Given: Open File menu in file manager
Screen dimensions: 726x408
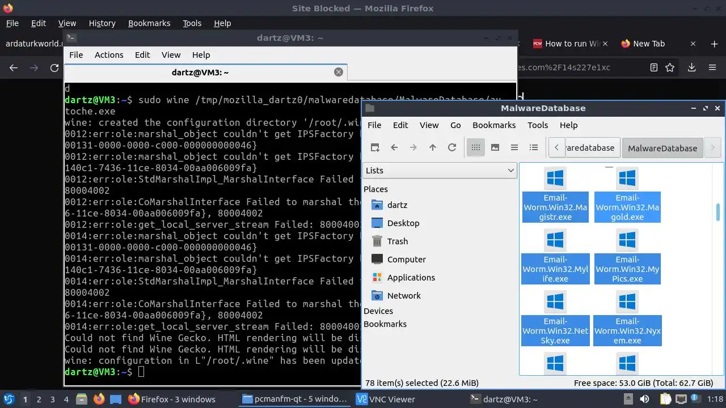Looking at the screenshot, I should pos(374,125).
